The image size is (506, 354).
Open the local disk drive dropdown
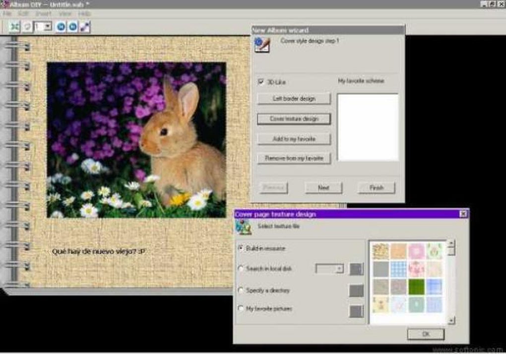(339, 269)
